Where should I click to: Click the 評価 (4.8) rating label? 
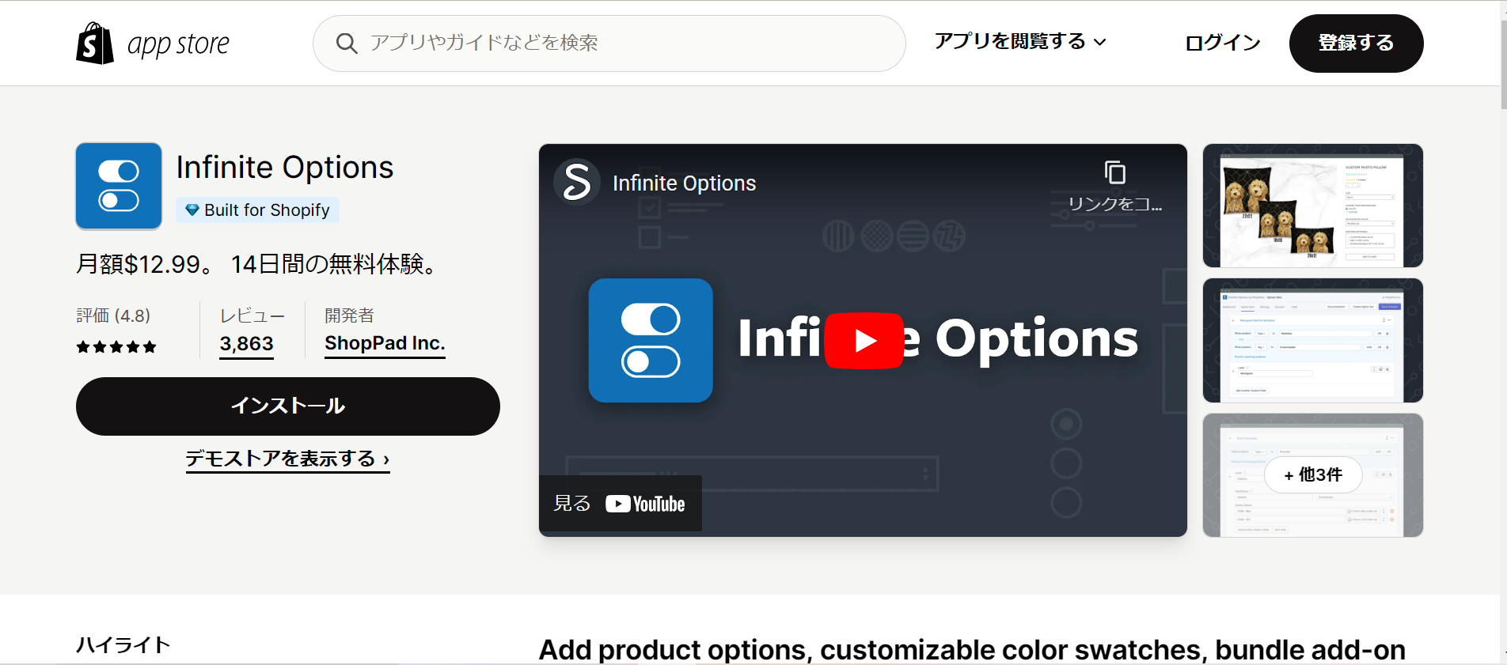pyautogui.click(x=113, y=316)
